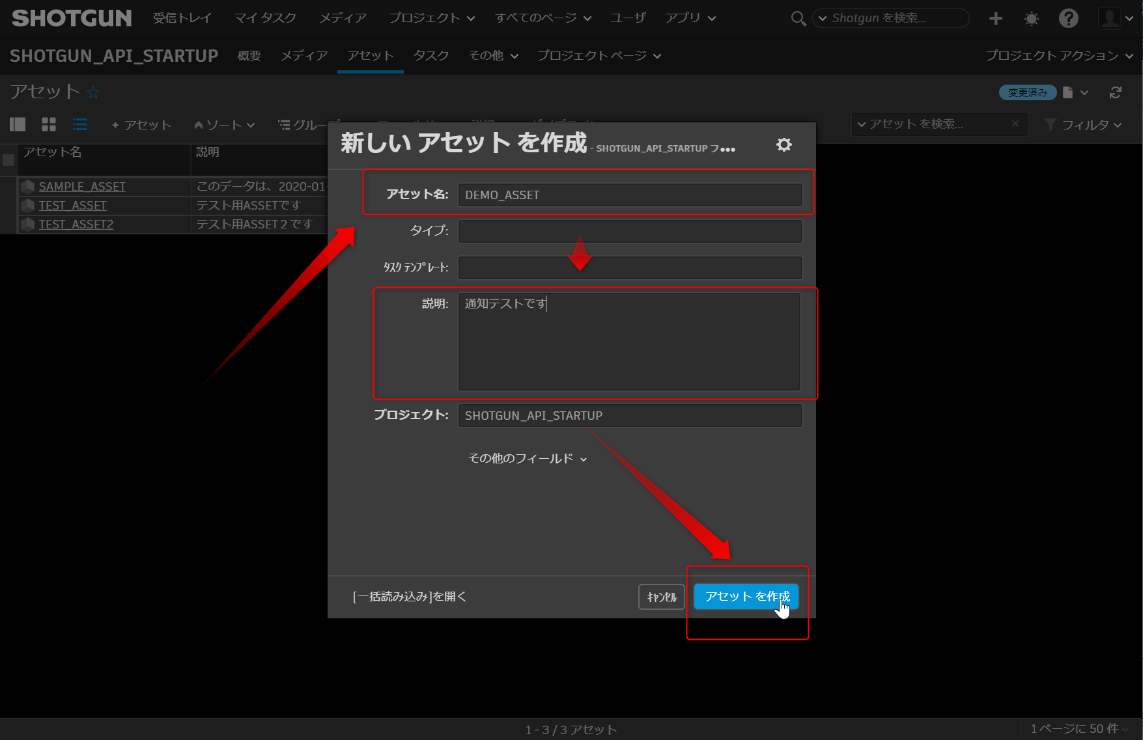Click the TEST_ASSET row thumbnail icon
This screenshot has height=740, width=1143.
click(27, 206)
